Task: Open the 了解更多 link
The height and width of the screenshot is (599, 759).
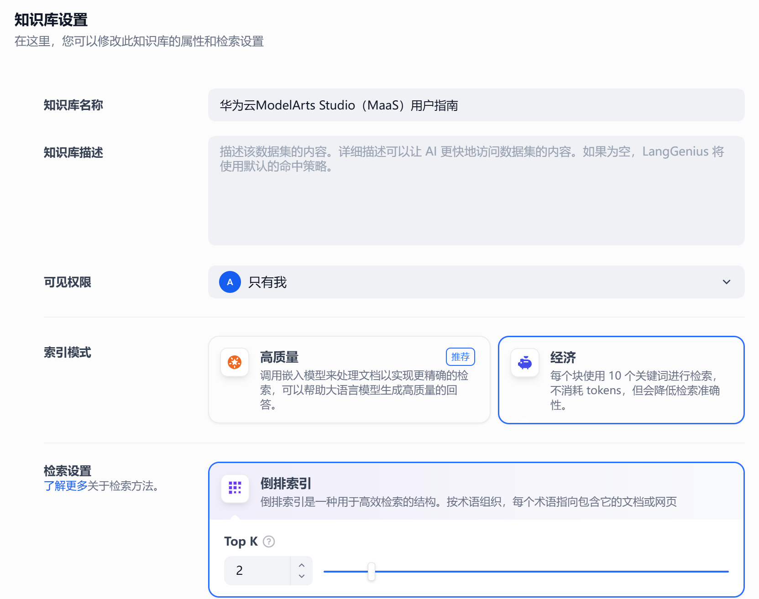Action: tap(66, 486)
